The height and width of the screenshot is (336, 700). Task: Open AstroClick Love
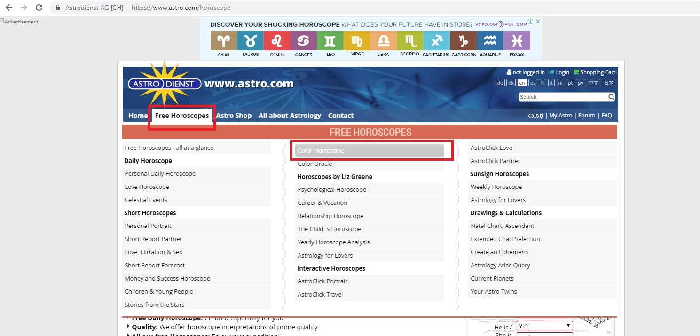tap(543, 148)
